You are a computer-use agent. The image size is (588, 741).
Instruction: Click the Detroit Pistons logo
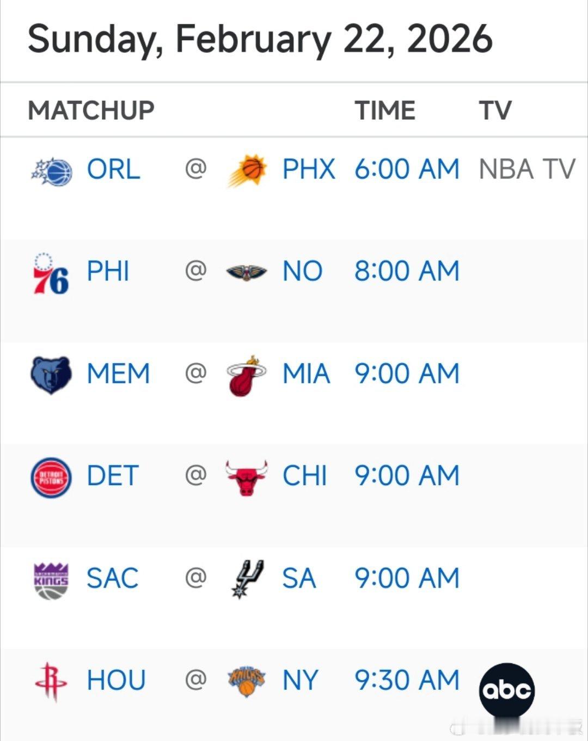(51, 477)
